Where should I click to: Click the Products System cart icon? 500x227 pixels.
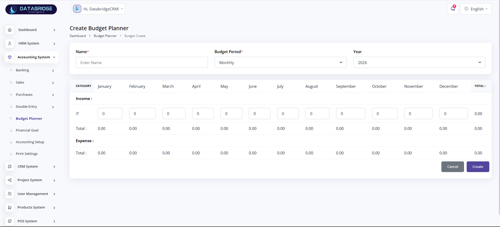tap(10, 207)
